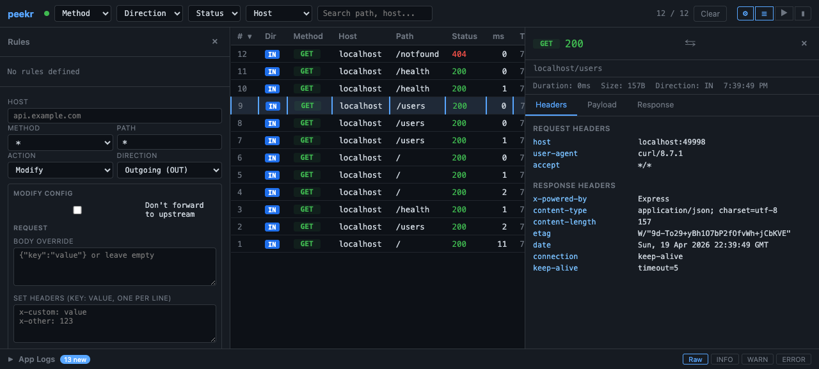
Task: Select request row 11 /health
Action: pyautogui.click(x=378, y=72)
